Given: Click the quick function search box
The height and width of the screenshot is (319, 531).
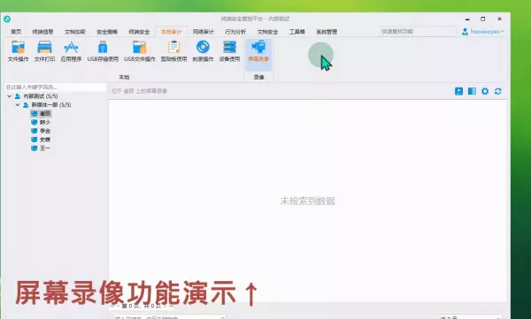Looking at the screenshot, I should click(x=417, y=32).
